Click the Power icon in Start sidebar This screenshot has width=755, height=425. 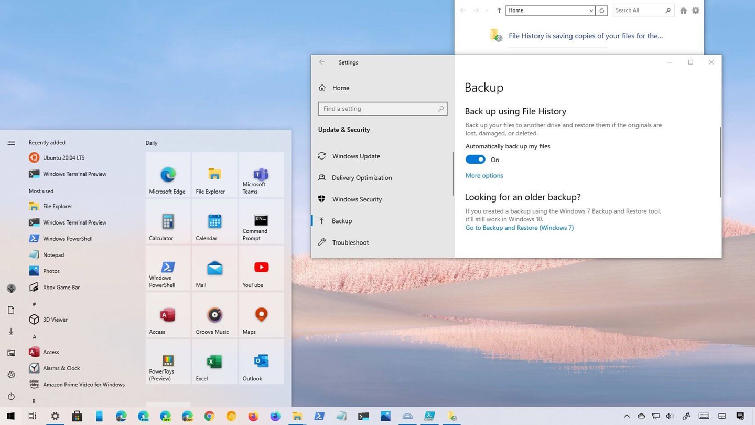(x=11, y=396)
